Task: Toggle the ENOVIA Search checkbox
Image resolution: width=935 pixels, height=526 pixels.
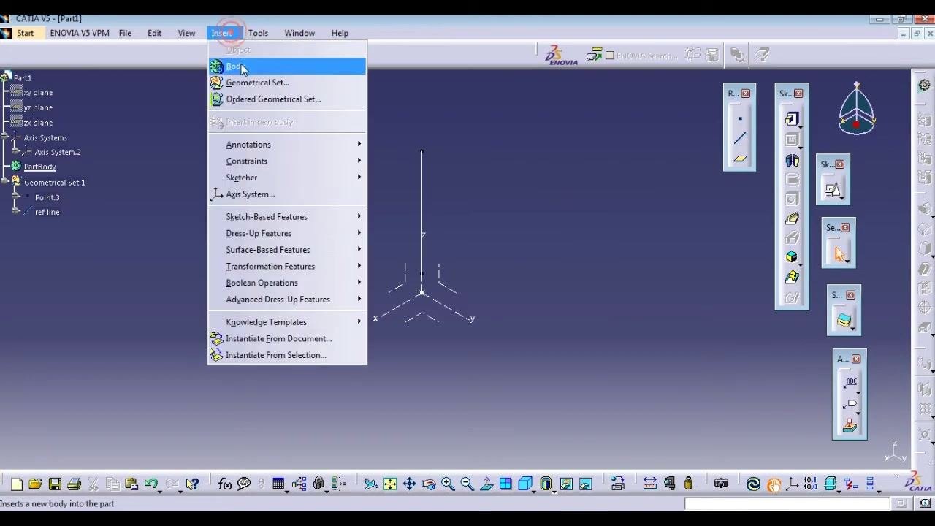Action: pyautogui.click(x=610, y=56)
